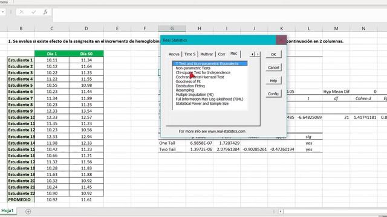Screen dimensions: 387x217
Task: Choose Full Information Max Log-Likelihood (FIML)
Action: tap(209, 99)
